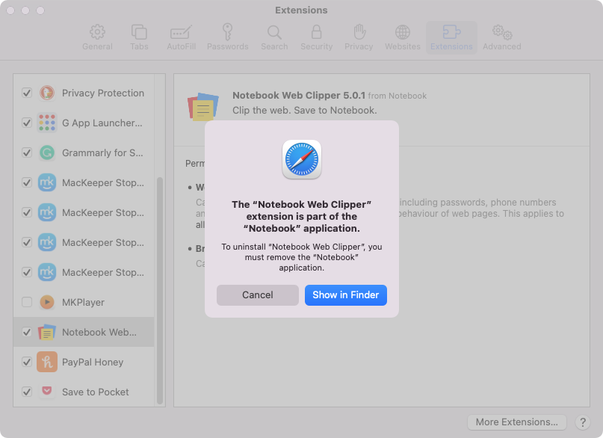Disable the Privacy Protection extension checkbox
The width and height of the screenshot is (603, 438).
click(x=27, y=93)
